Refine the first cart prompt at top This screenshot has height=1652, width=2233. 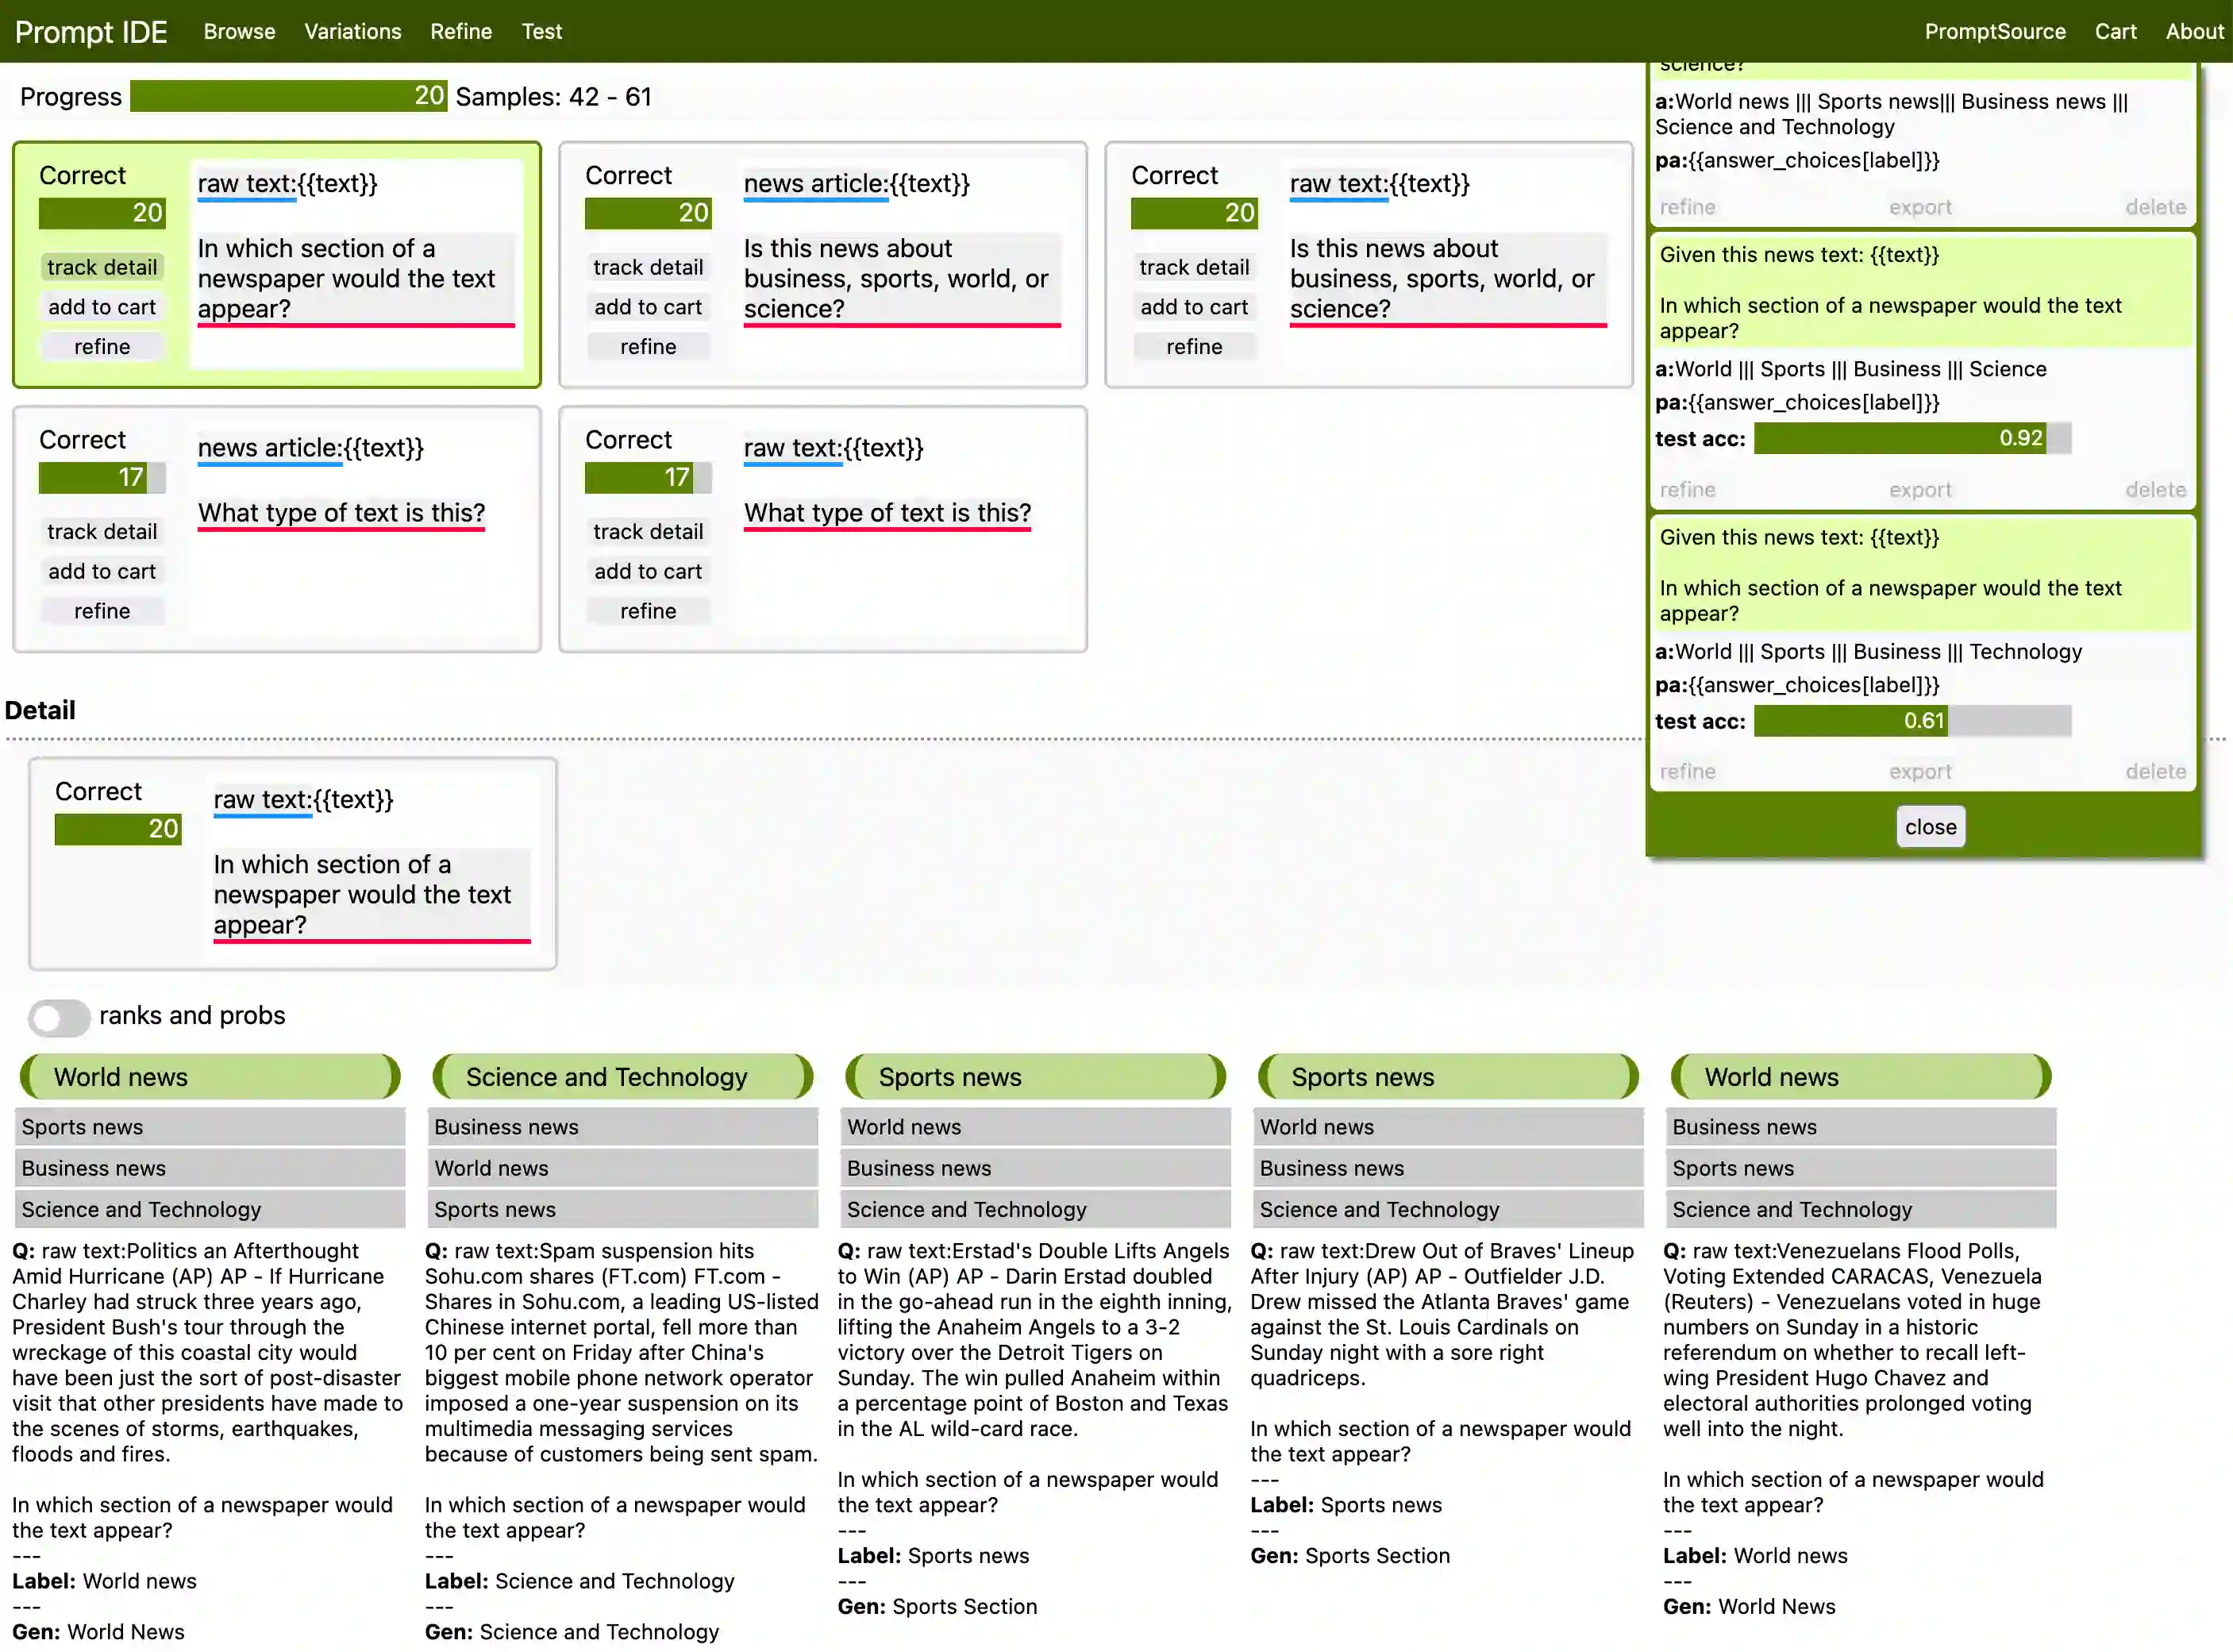[x=1687, y=207]
